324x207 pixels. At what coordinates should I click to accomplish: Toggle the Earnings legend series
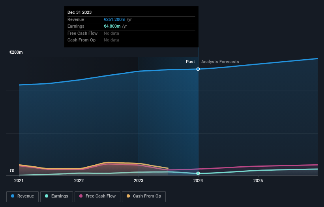click(x=56, y=196)
